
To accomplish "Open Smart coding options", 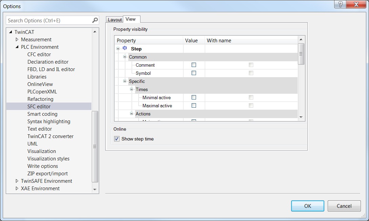I will (42, 114).
